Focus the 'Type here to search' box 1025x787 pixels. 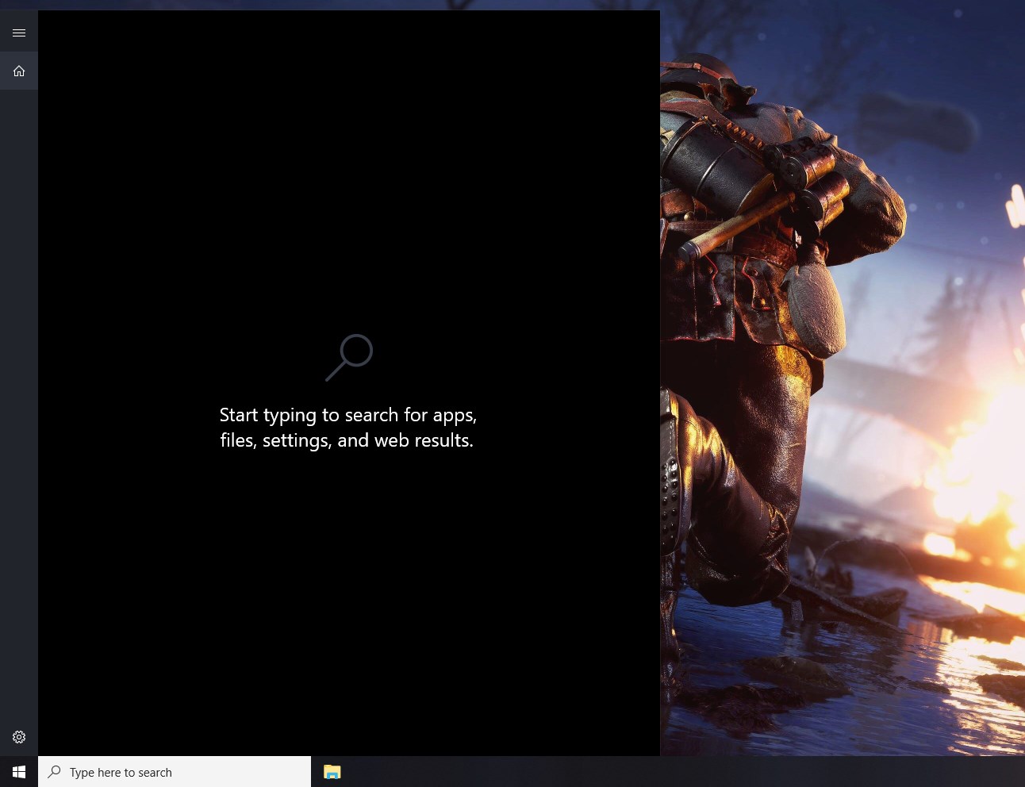pos(175,772)
